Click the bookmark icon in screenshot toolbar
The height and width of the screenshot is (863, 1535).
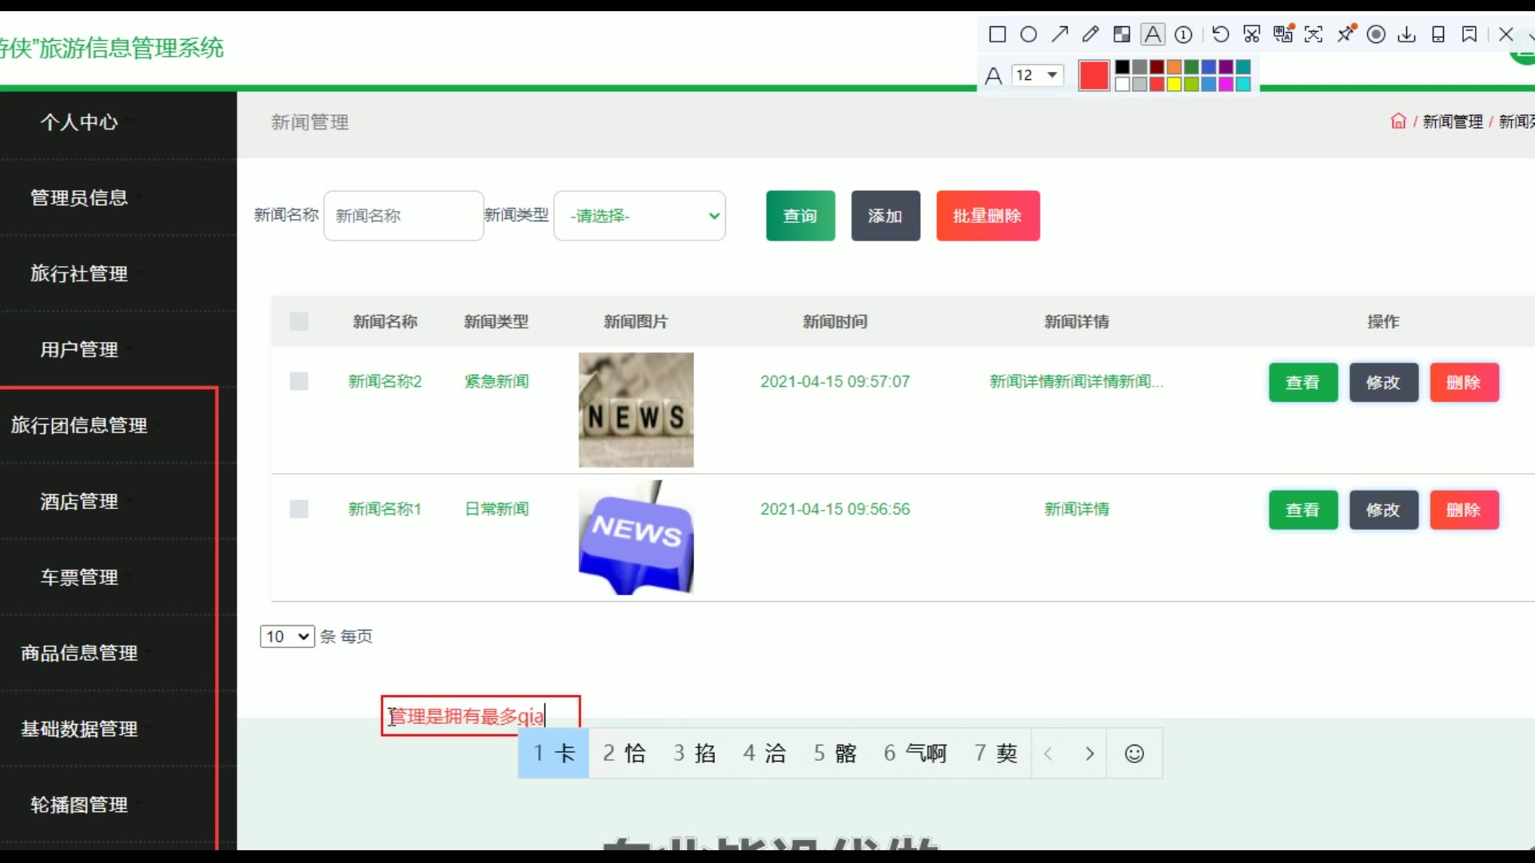pos(1469,34)
